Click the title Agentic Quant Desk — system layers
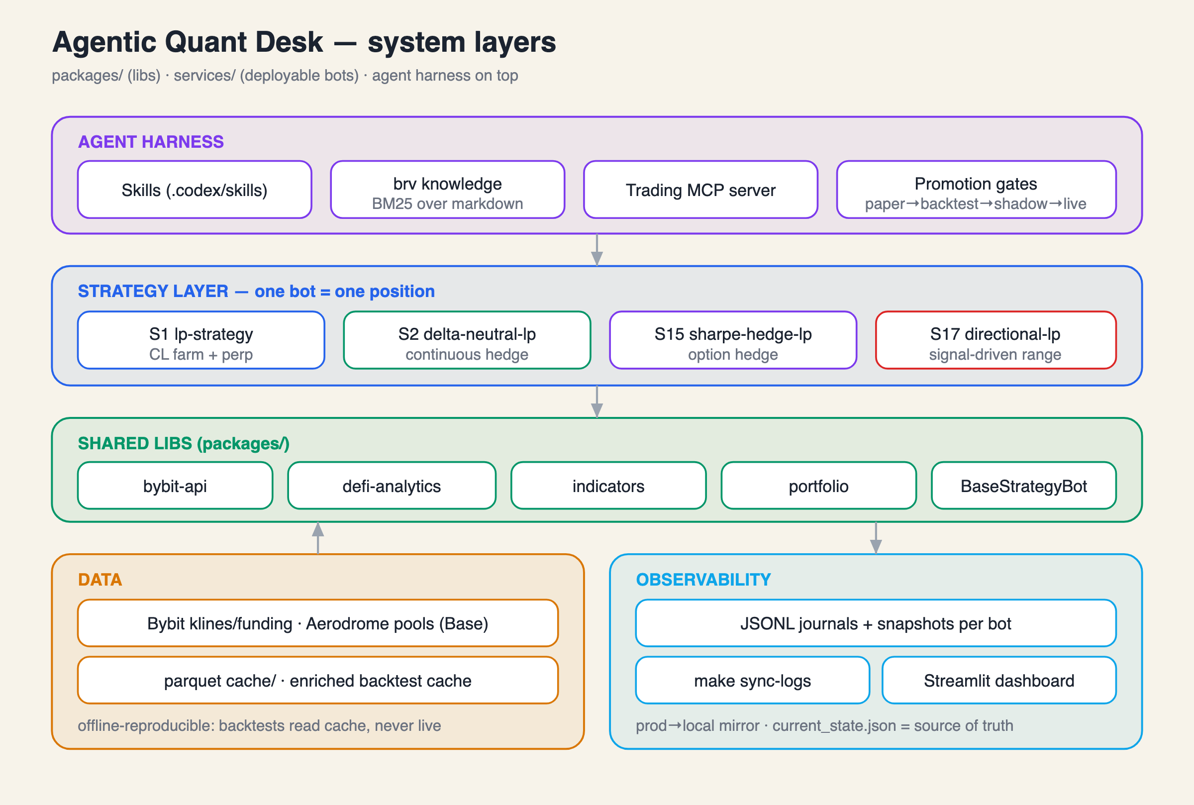This screenshot has width=1194, height=805. pyautogui.click(x=304, y=42)
